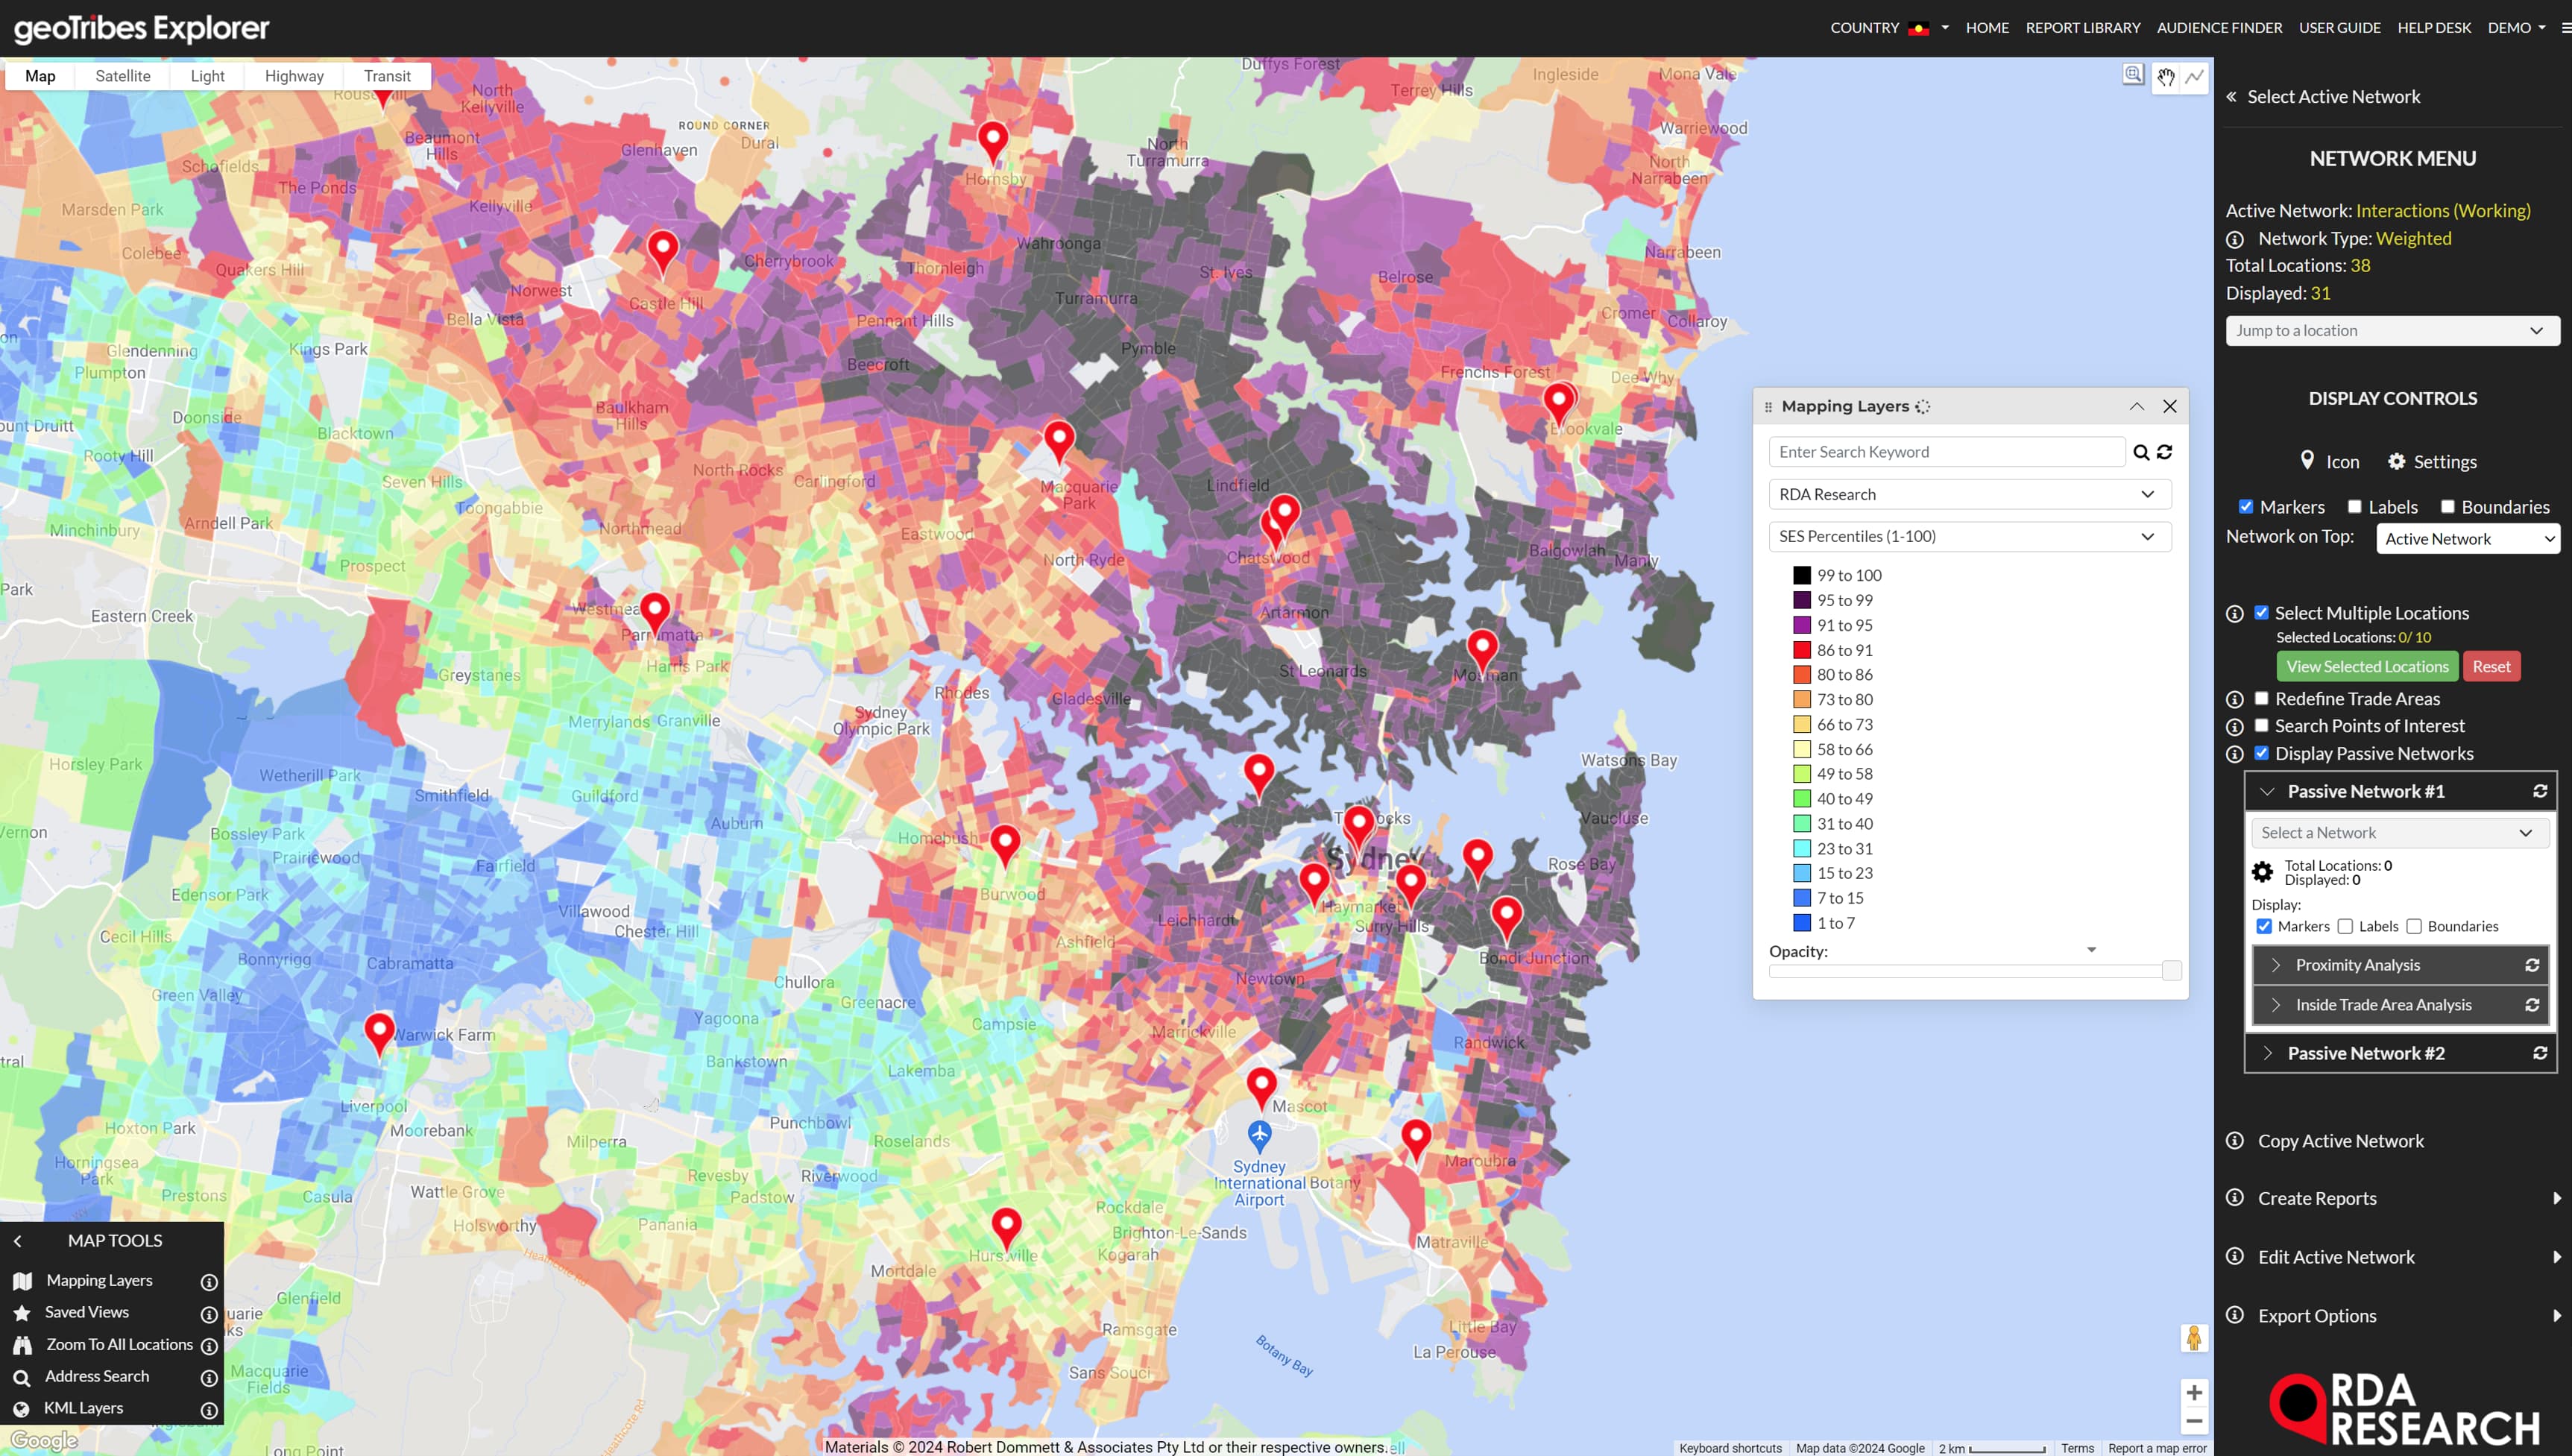Click info icon beside KML Layers
Image resolution: width=2572 pixels, height=1456 pixels.
pyautogui.click(x=209, y=1410)
